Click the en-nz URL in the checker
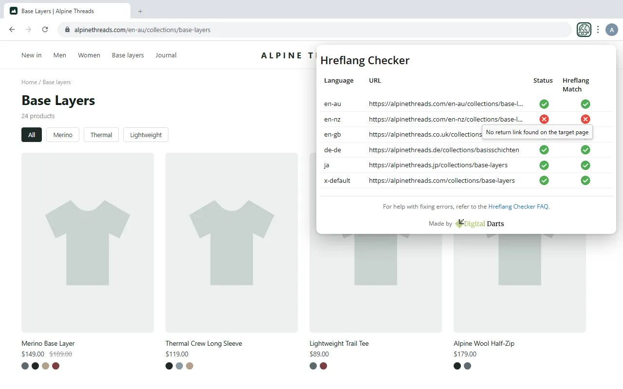This screenshot has width=623, height=389. [x=446, y=119]
